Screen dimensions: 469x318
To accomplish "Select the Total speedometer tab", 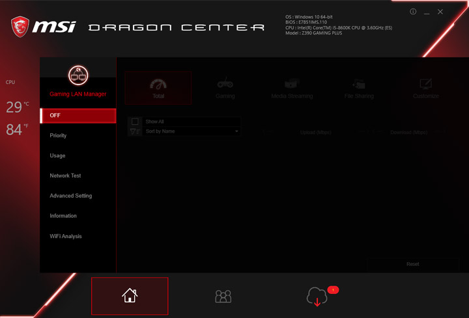I will point(158,88).
